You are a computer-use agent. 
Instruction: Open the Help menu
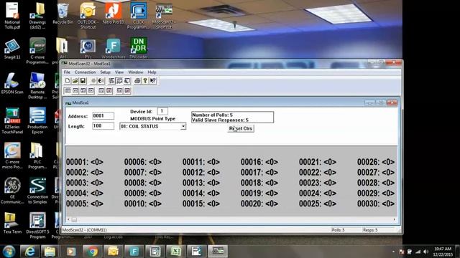(x=152, y=72)
